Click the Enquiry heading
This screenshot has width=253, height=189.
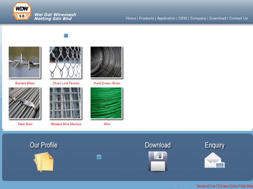click(x=215, y=145)
